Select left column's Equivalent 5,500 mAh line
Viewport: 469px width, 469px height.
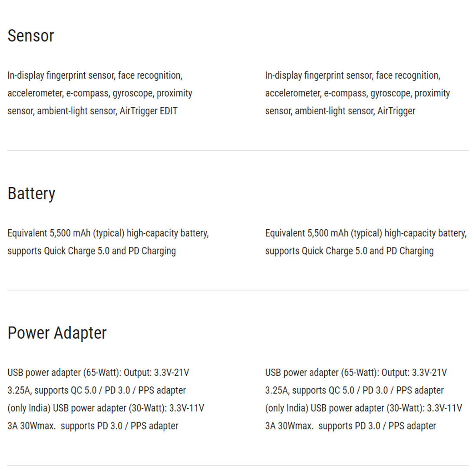click(108, 233)
